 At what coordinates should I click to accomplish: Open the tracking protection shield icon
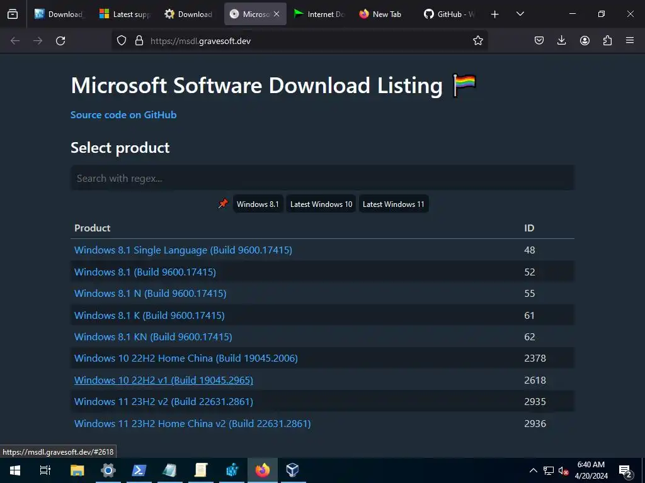[x=122, y=41]
